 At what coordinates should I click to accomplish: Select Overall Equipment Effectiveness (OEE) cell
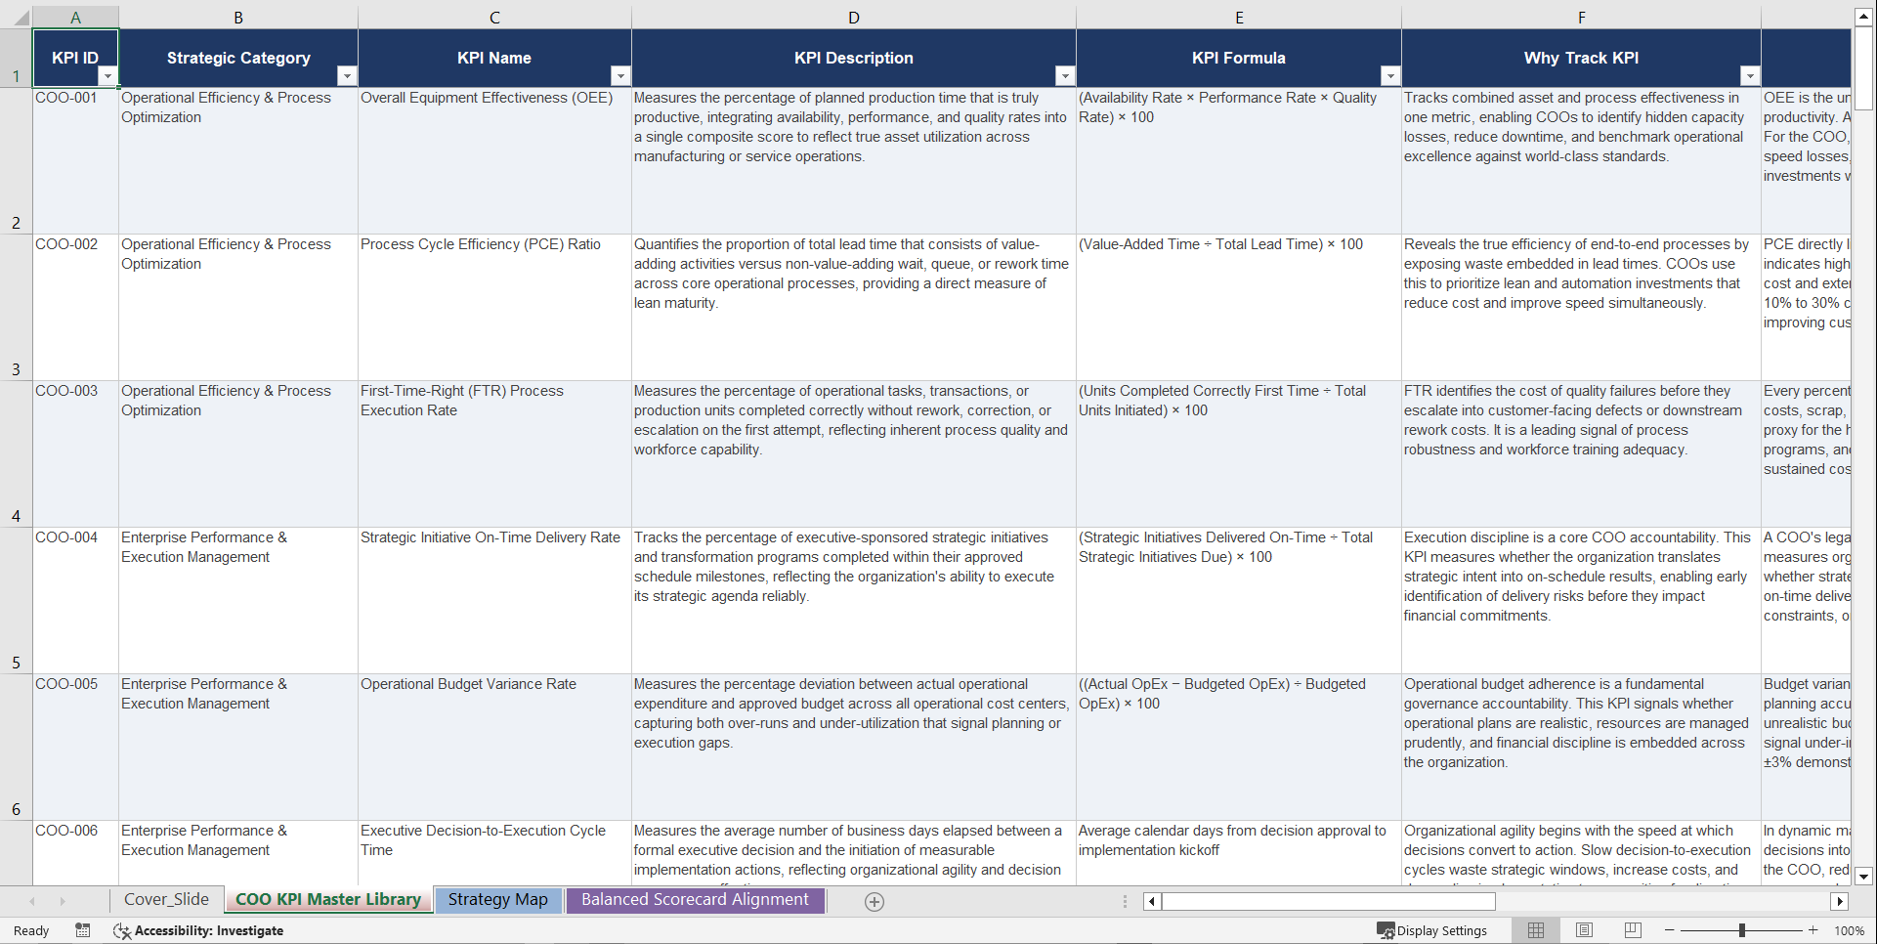[x=494, y=160]
